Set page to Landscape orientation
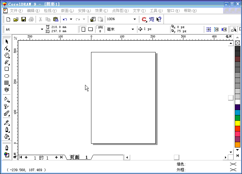Viewport: 242px width, 174px height. click(90, 29)
